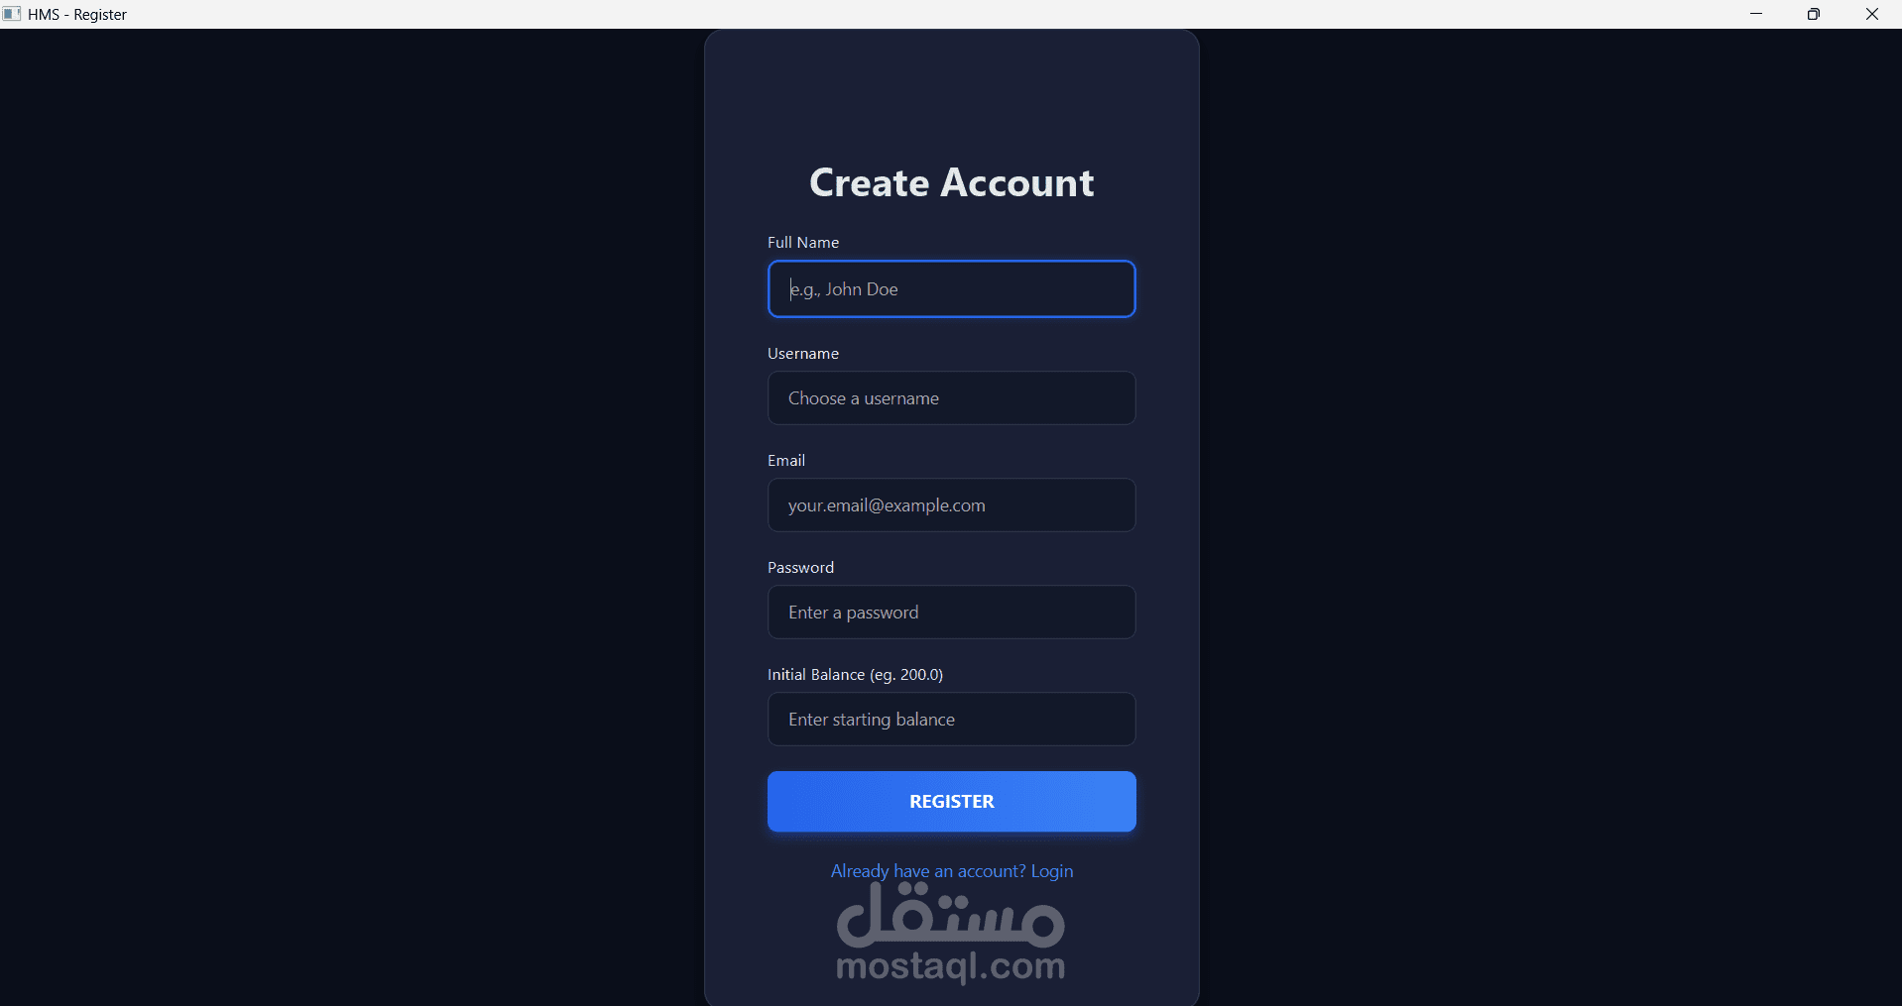Click the 'Email' label text
This screenshot has width=1902, height=1006.
tap(786, 461)
